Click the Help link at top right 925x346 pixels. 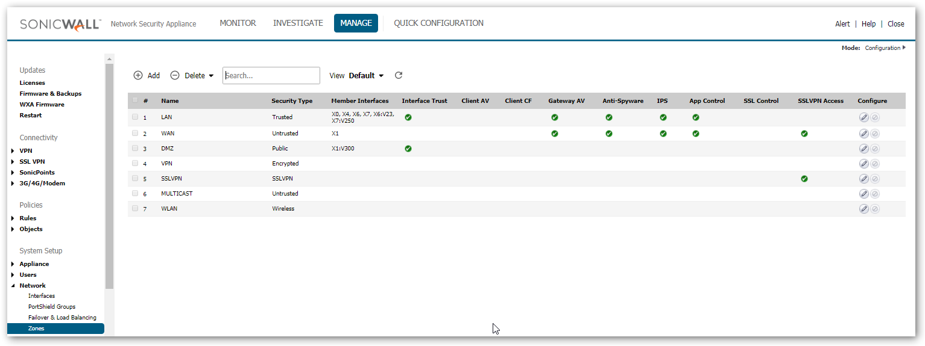pyautogui.click(x=868, y=24)
